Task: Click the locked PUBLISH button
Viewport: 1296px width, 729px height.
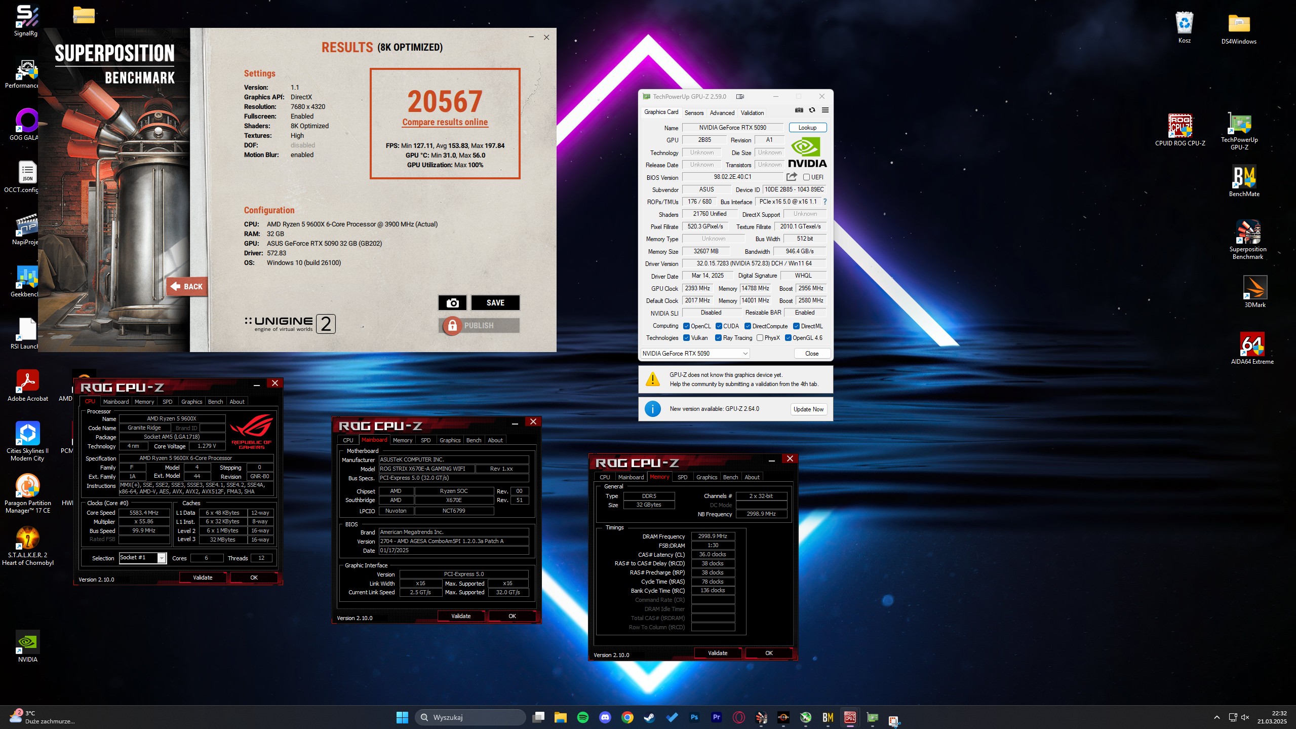Action: tap(479, 325)
